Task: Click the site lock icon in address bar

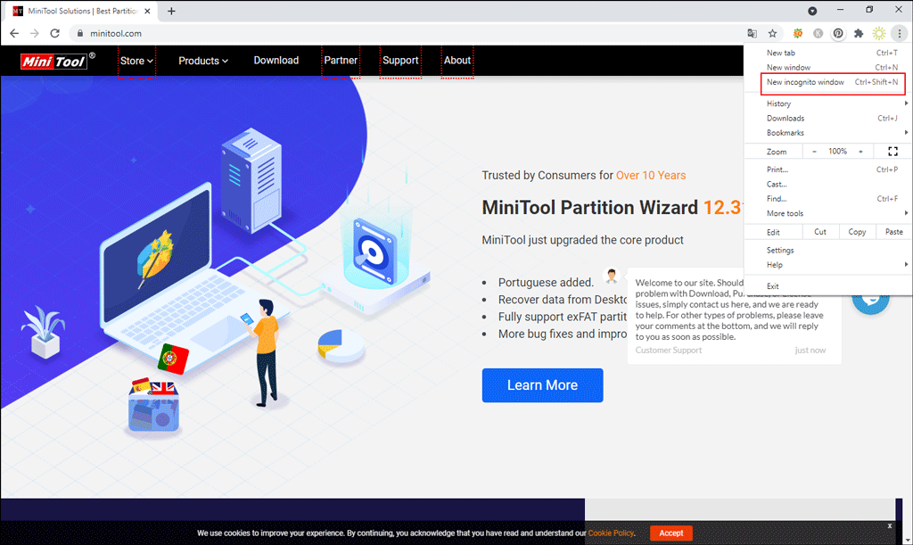Action: click(x=79, y=33)
